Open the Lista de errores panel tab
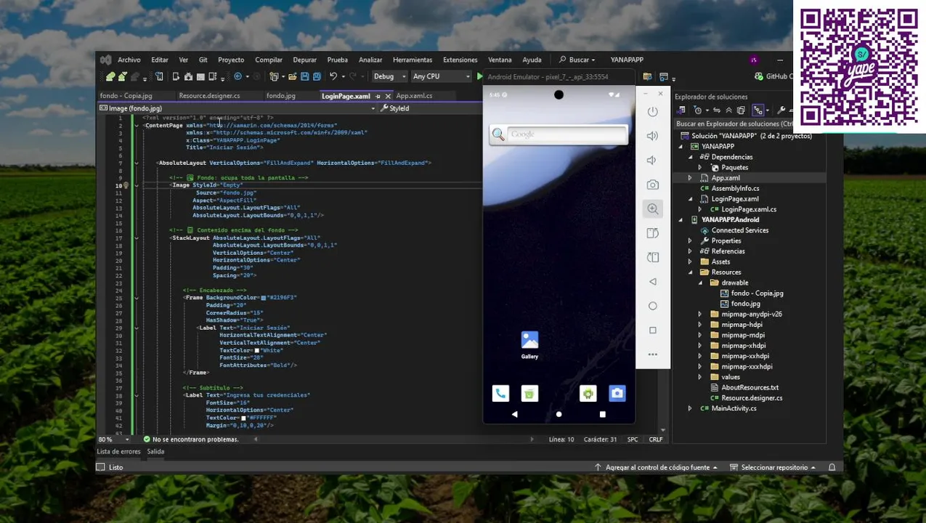This screenshot has height=523, width=926. tap(118, 451)
